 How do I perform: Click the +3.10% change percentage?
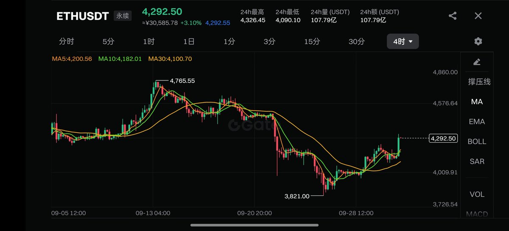pyautogui.click(x=190, y=22)
